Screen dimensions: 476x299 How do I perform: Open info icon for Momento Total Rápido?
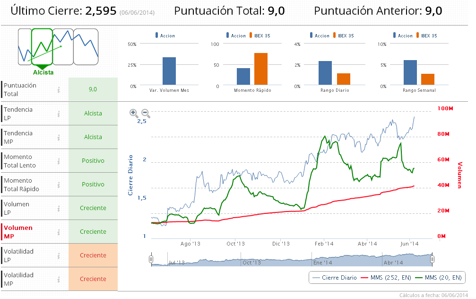point(59,185)
